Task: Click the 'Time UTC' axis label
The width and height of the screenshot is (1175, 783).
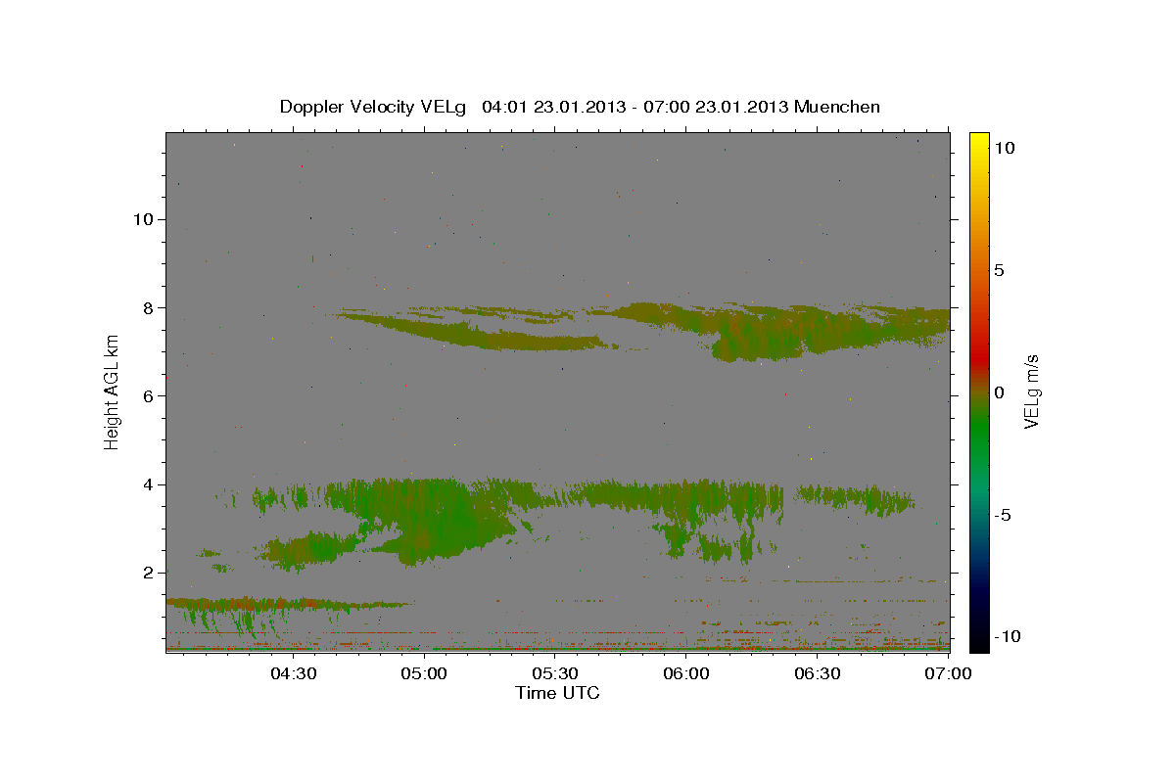Action: (x=557, y=693)
